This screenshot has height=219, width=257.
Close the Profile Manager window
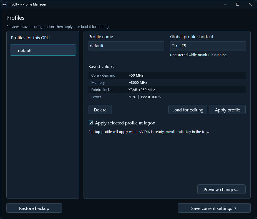point(250,4)
